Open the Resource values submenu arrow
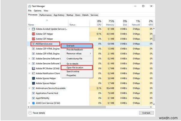 (90, 53)
